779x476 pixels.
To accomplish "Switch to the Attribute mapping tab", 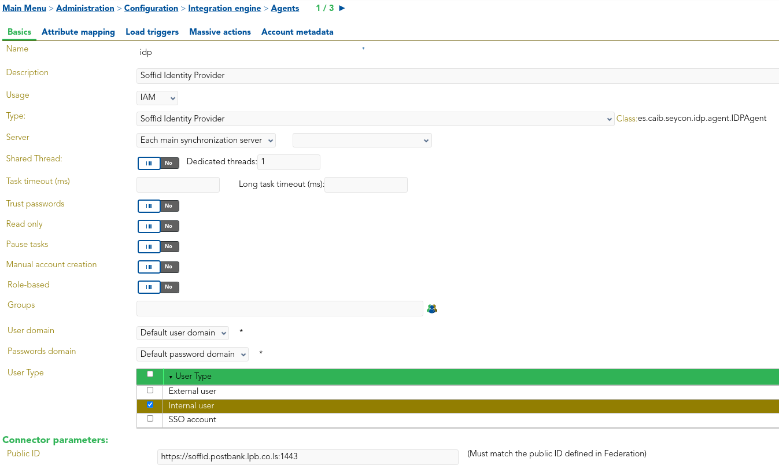I will click(x=78, y=32).
